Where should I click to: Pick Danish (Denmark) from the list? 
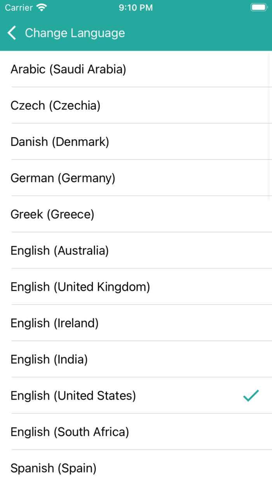pos(60,142)
